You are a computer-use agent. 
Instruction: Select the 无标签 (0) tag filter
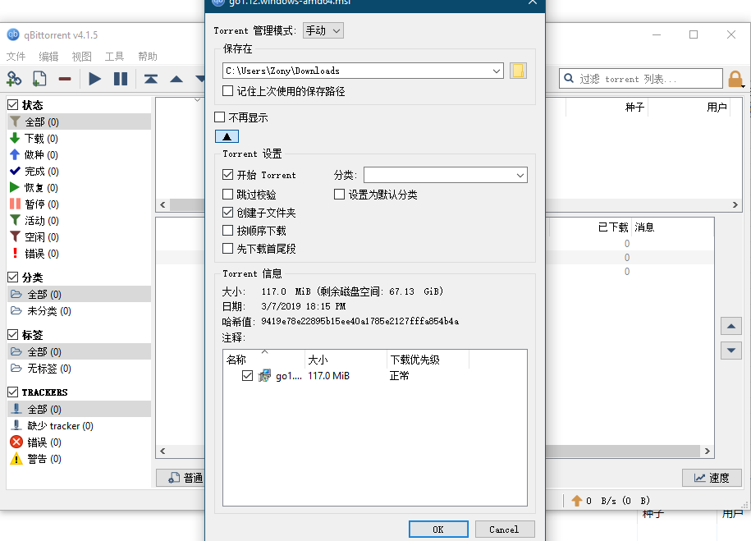(x=79, y=369)
